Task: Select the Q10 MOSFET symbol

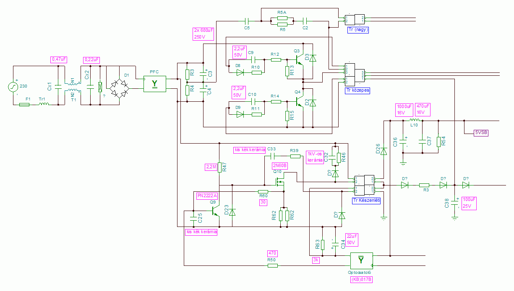Action: pos(280,181)
